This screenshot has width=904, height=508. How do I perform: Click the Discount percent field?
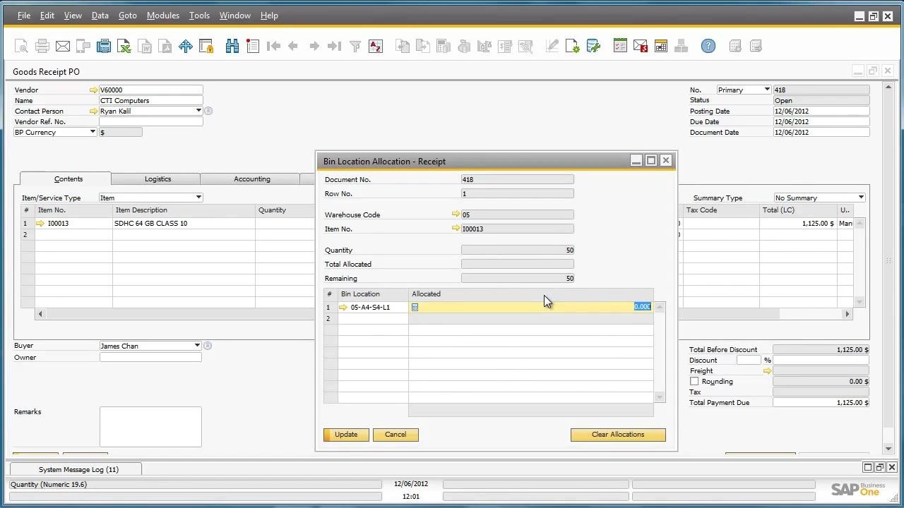[x=749, y=361]
